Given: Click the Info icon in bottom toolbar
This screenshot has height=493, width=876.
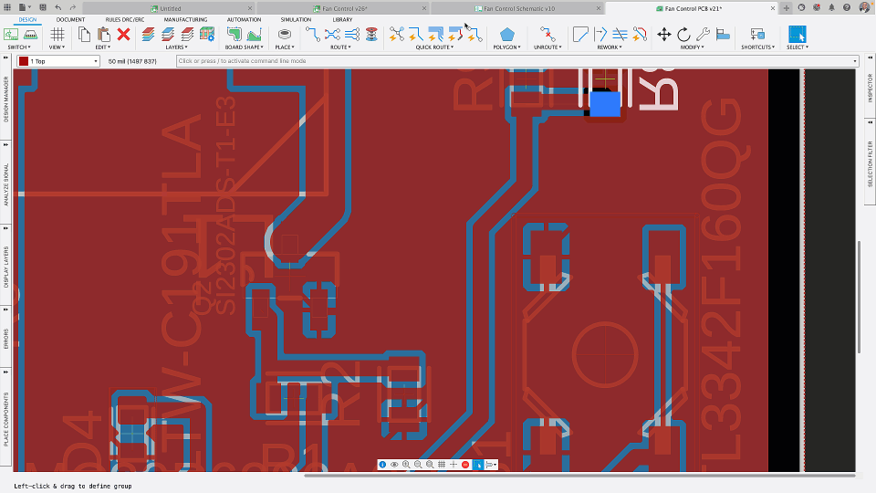Looking at the screenshot, I should click(382, 465).
